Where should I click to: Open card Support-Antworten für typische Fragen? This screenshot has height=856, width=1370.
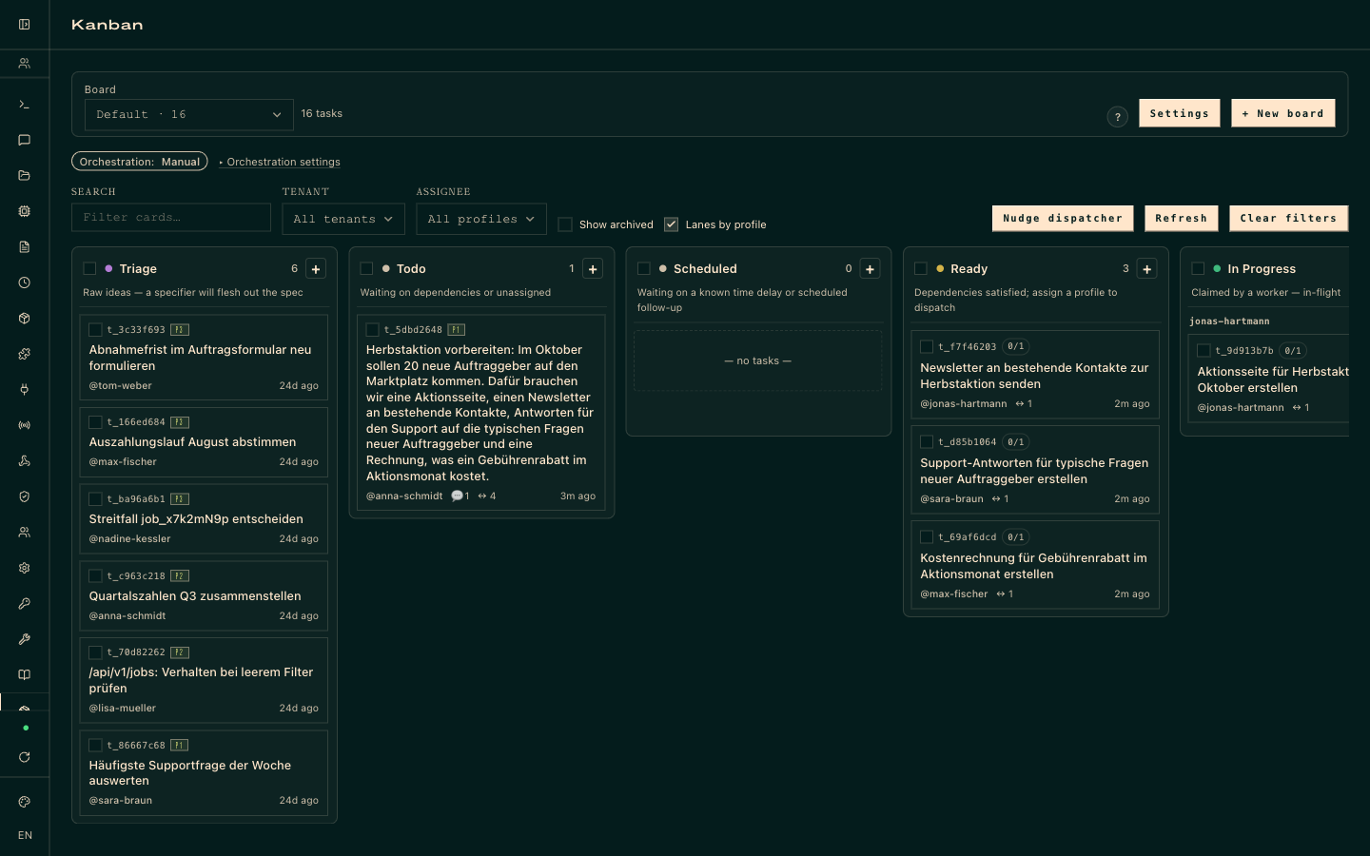click(x=1035, y=470)
